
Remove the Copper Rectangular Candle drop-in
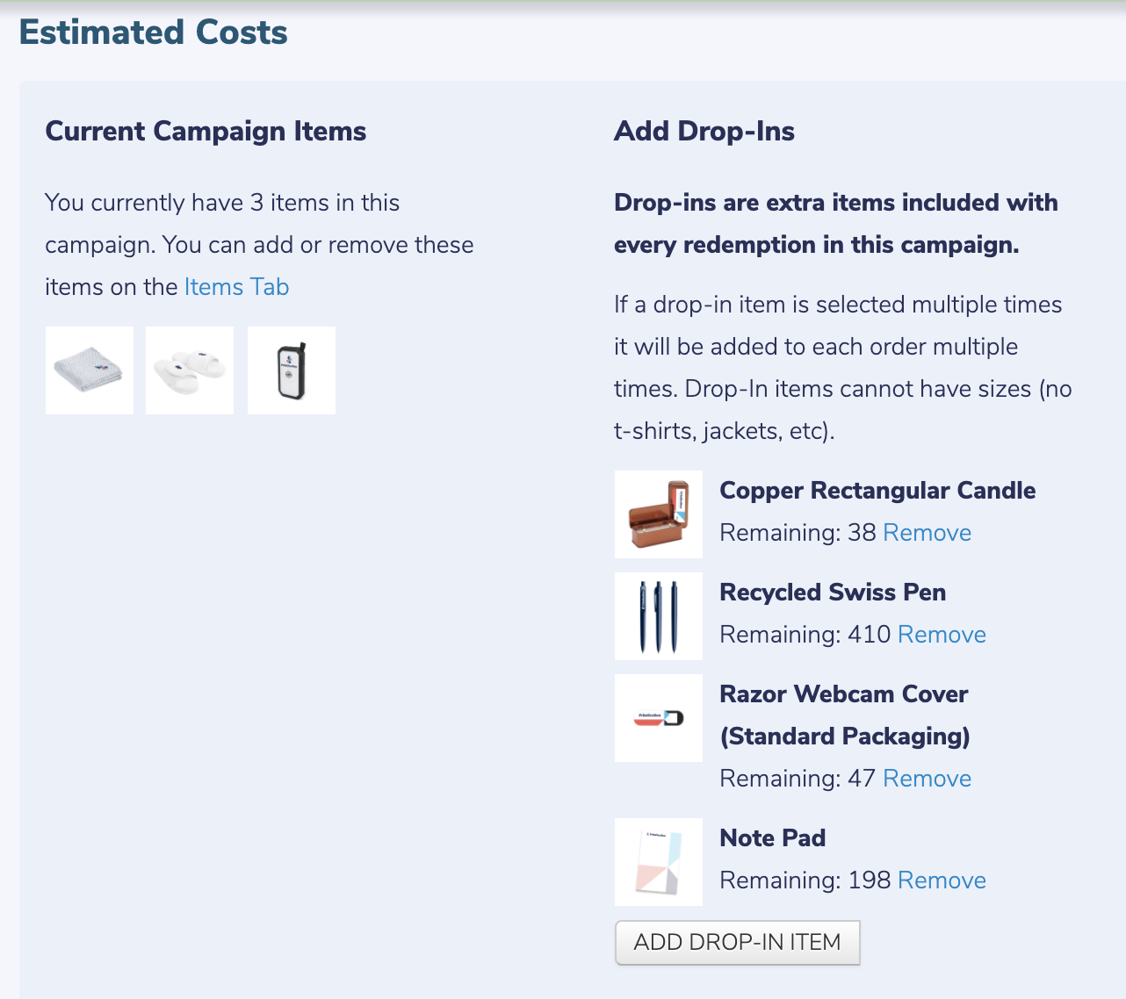coord(927,533)
